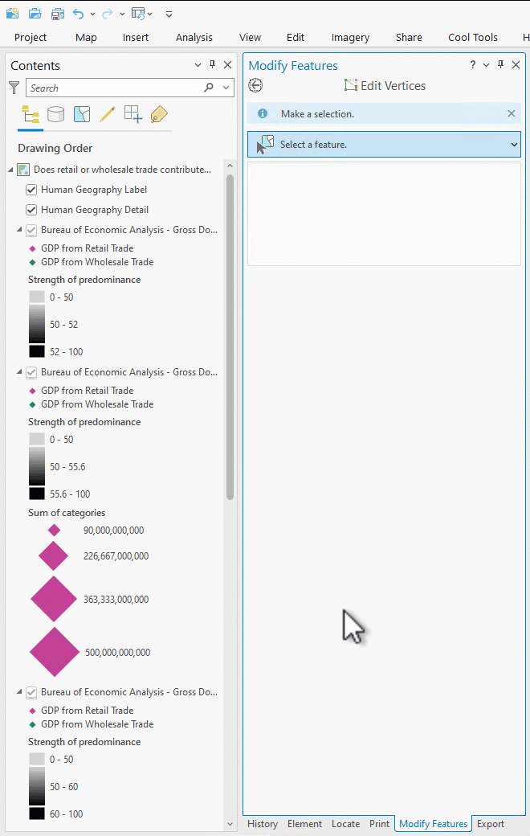Open the Contents search options dropdown
Viewport: 530px width, 836px height.
(226, 88)
